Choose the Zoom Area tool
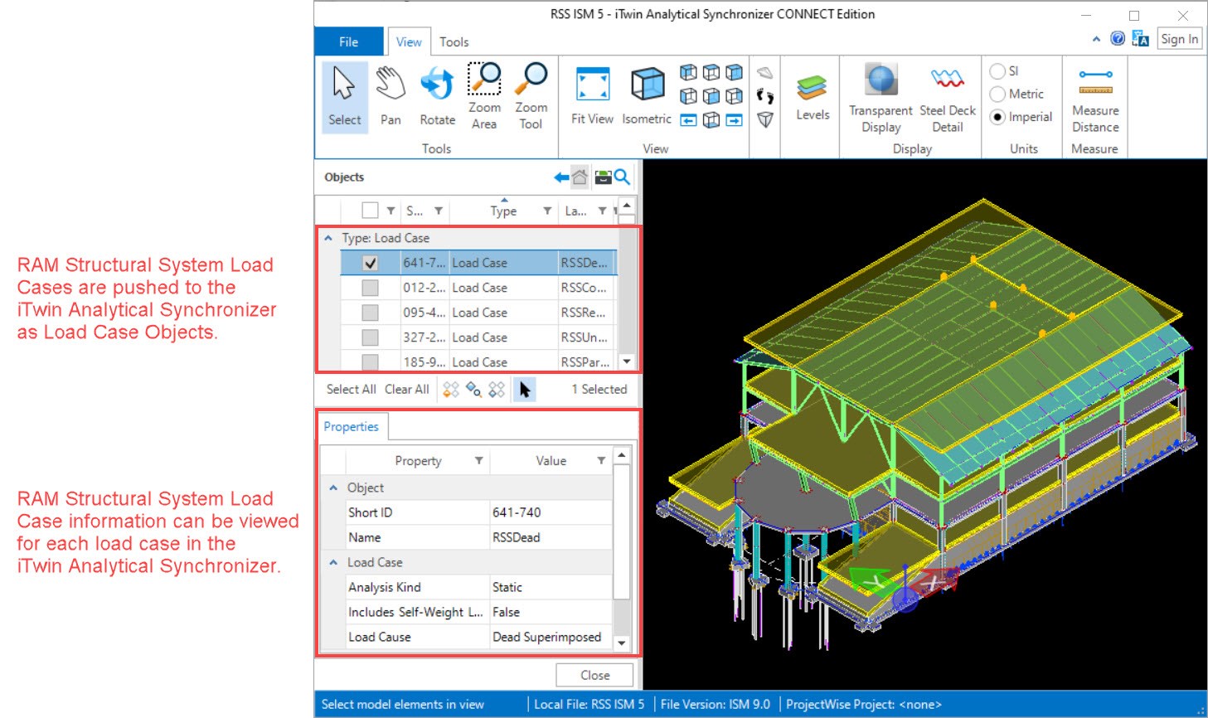The height and width of the screenshot is (718, 1208). (x=484, y=95)
